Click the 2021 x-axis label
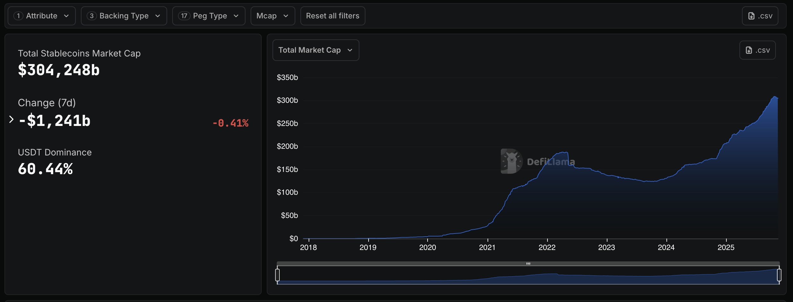 pos(487,247)
